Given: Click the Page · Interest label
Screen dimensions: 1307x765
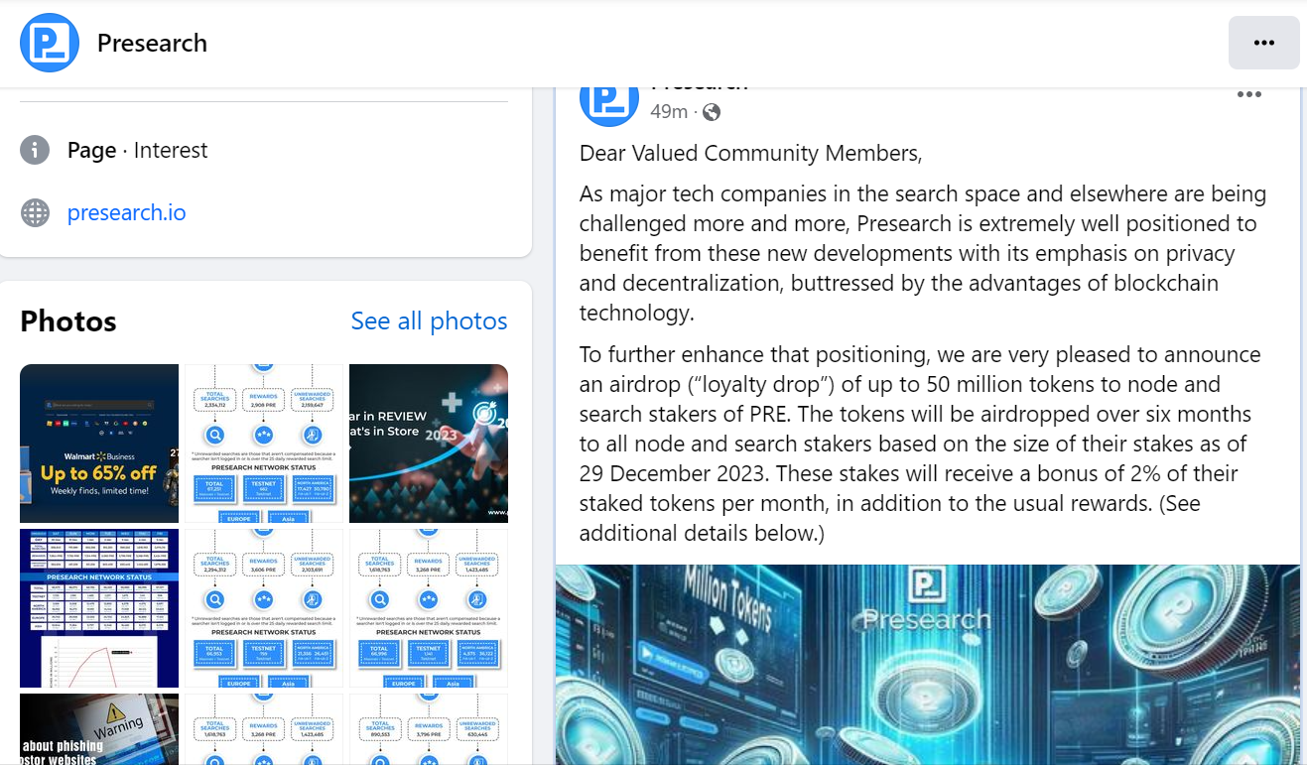Looking at the screenshot, I should [138, 151].
